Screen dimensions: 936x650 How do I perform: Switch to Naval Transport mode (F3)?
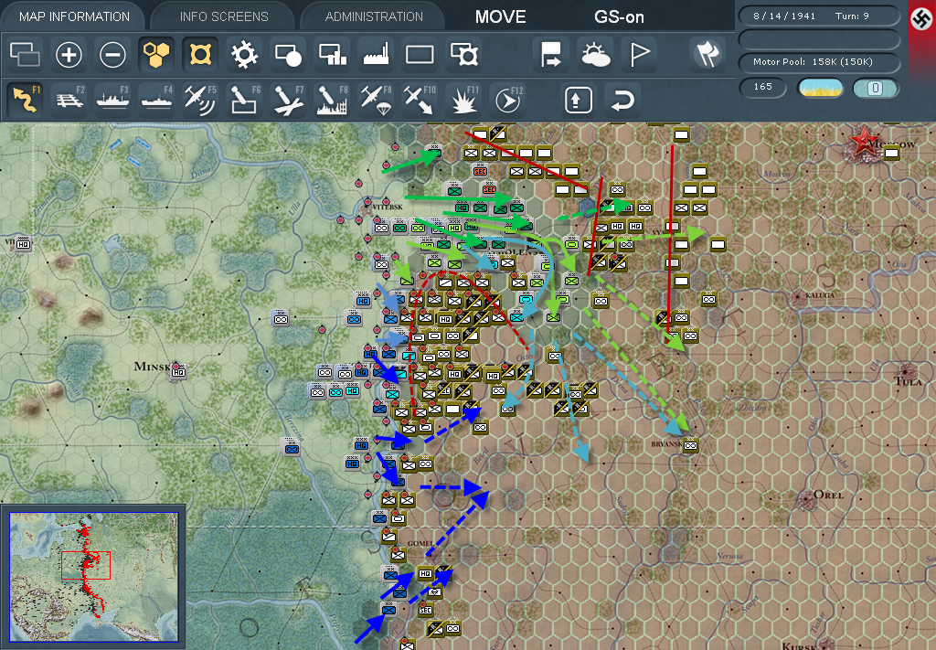pos(112,99)
